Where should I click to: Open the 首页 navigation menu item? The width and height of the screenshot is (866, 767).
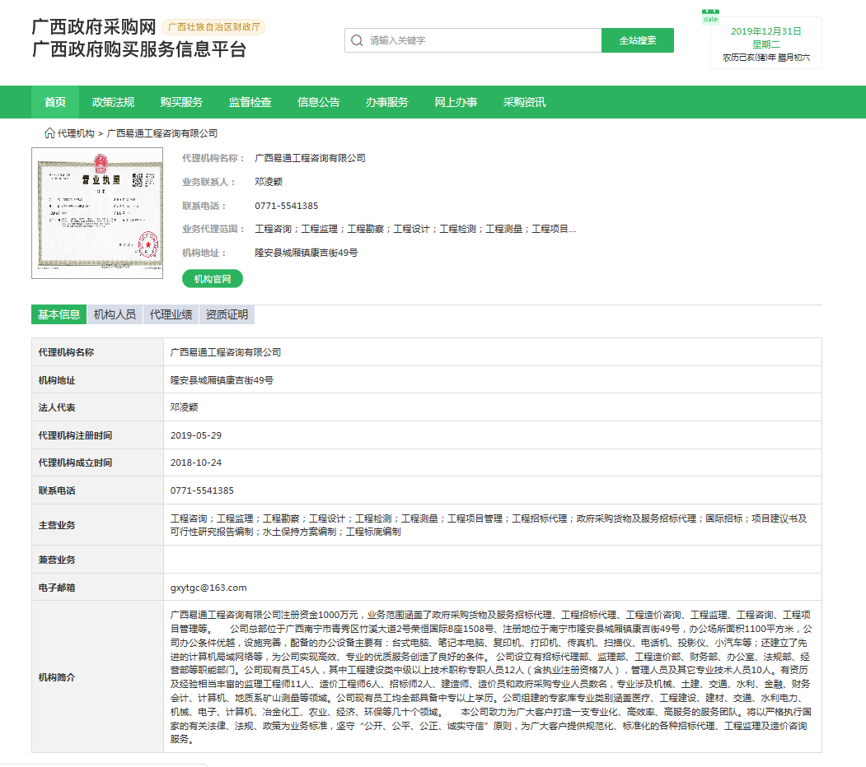[54, 101]
